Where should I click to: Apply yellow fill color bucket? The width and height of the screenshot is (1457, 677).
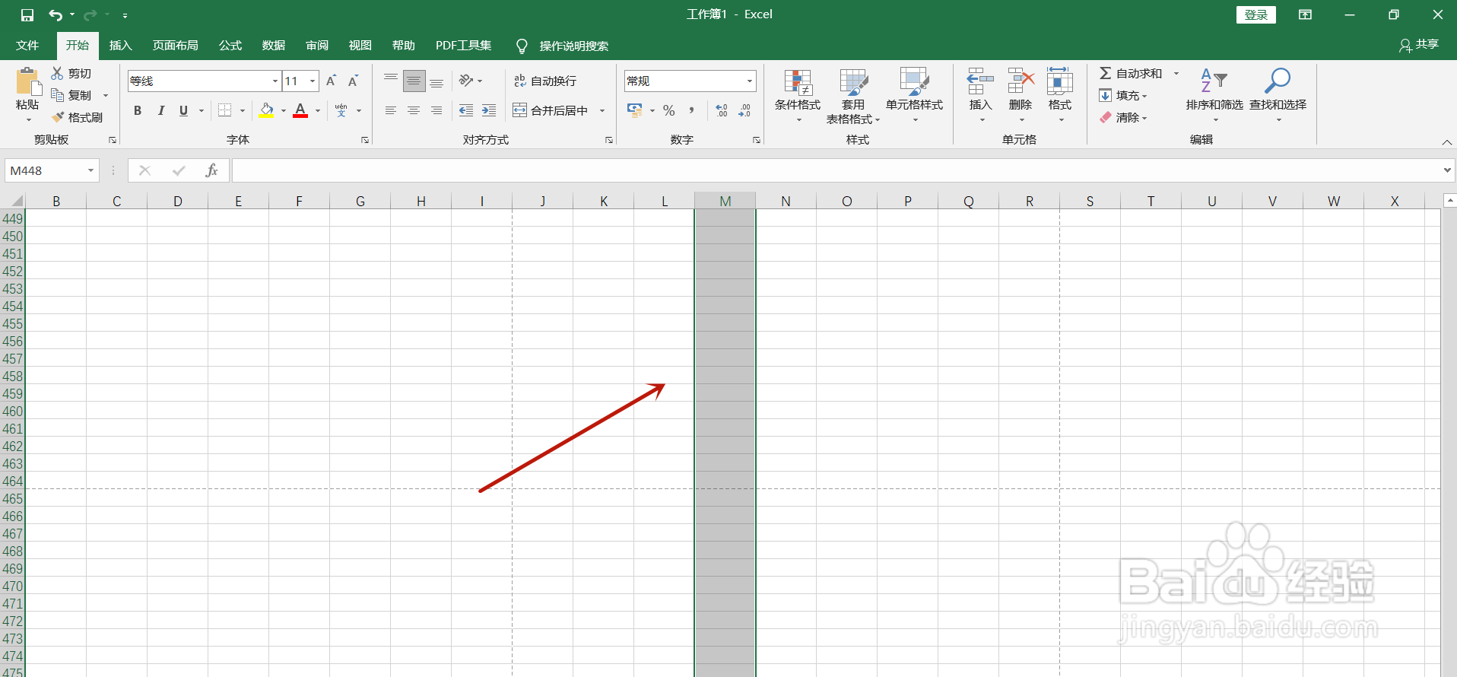[x=266, y=110]
